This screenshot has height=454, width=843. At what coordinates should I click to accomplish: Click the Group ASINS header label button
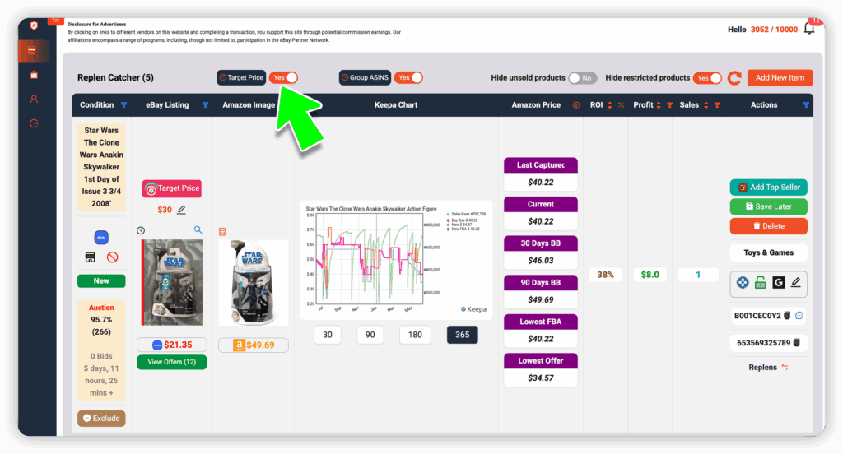(365, 78)
